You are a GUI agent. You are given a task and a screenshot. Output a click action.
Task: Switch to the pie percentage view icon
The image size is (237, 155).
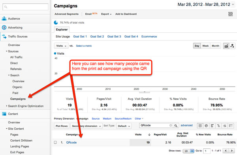206,125
